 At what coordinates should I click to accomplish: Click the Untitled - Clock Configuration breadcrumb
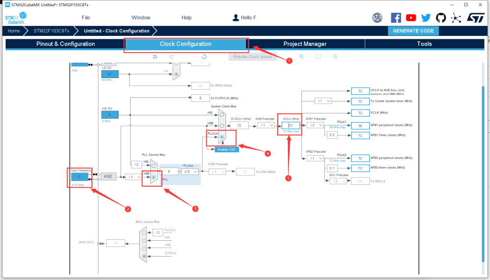coord(117,31)
